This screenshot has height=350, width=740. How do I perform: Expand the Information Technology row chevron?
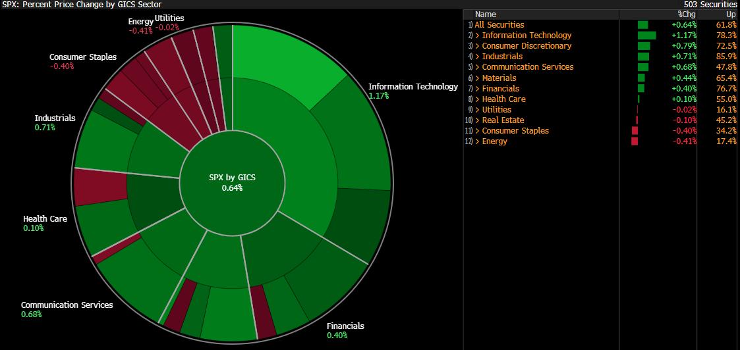(477, 36)
